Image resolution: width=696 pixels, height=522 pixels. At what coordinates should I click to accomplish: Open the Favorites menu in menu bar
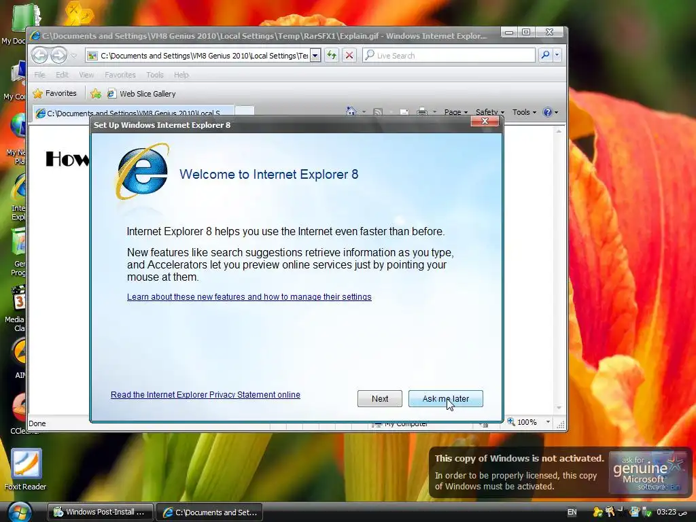120,75
